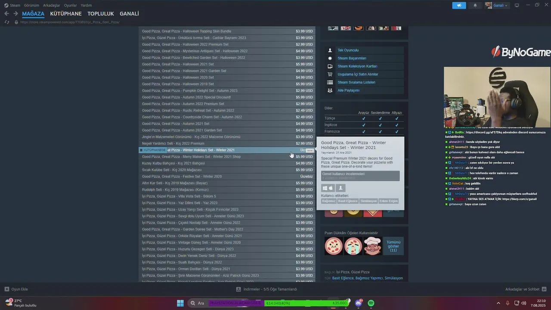Click the page reload icon

(7, 22)
